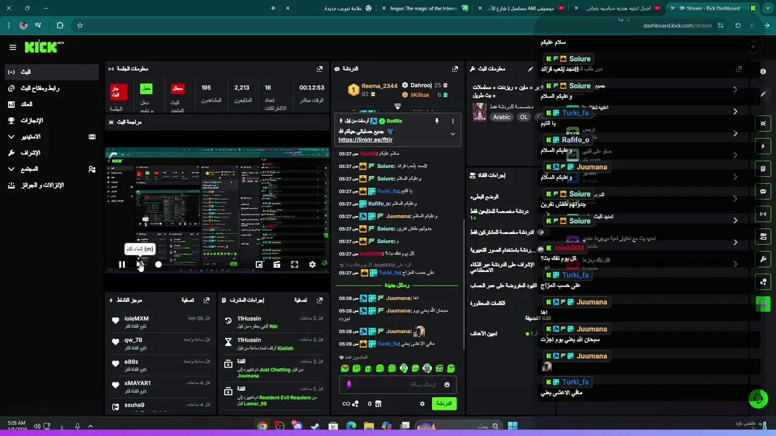
Task: Open File Explorer from the taskbar
Action: (369, 426)
